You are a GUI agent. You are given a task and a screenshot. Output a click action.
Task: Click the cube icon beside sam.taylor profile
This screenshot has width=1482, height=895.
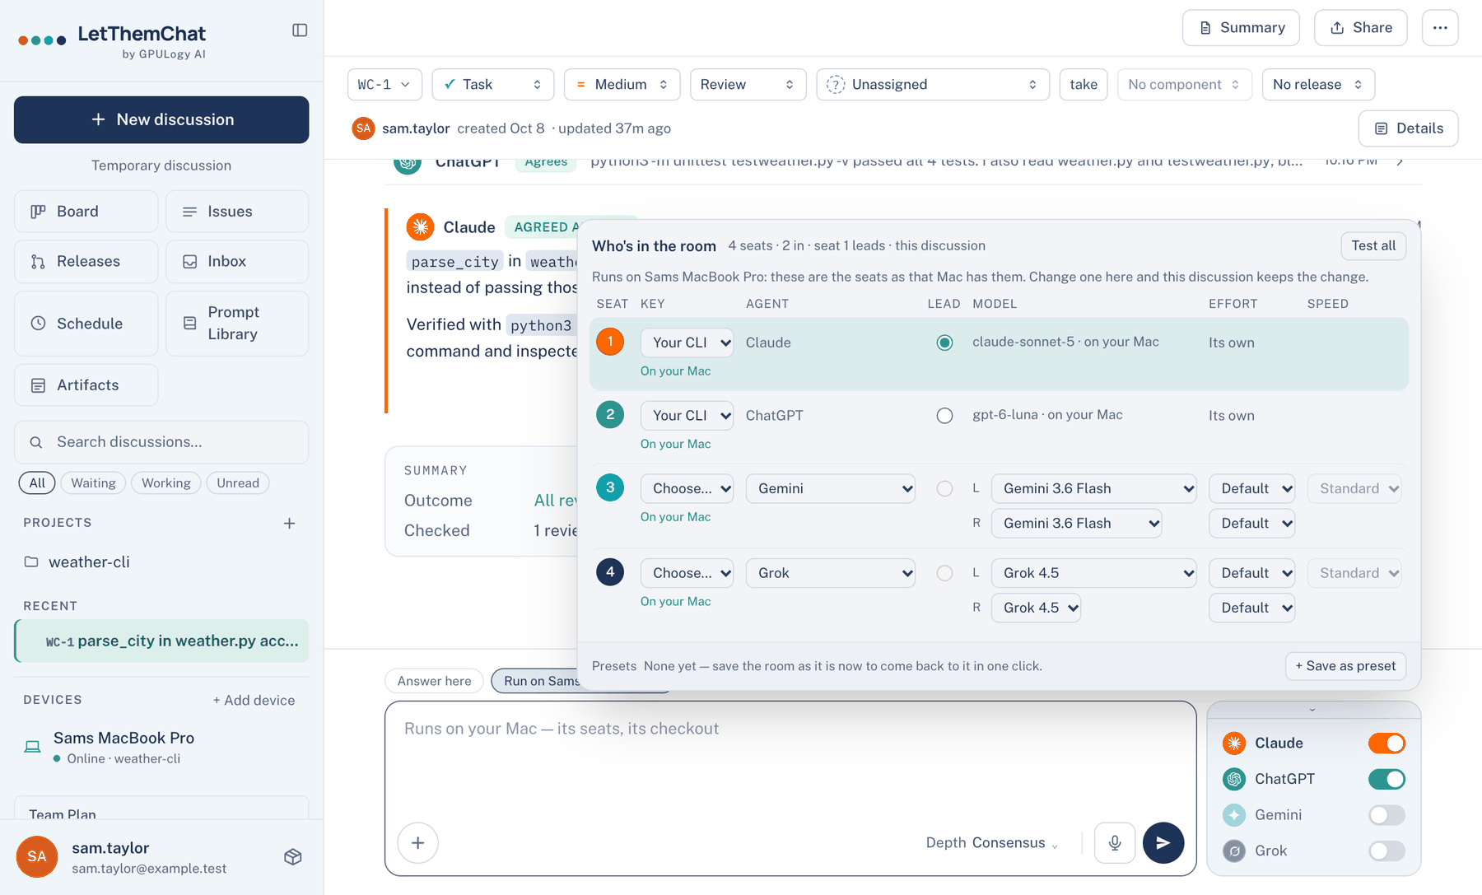click(x=293, y=857)
